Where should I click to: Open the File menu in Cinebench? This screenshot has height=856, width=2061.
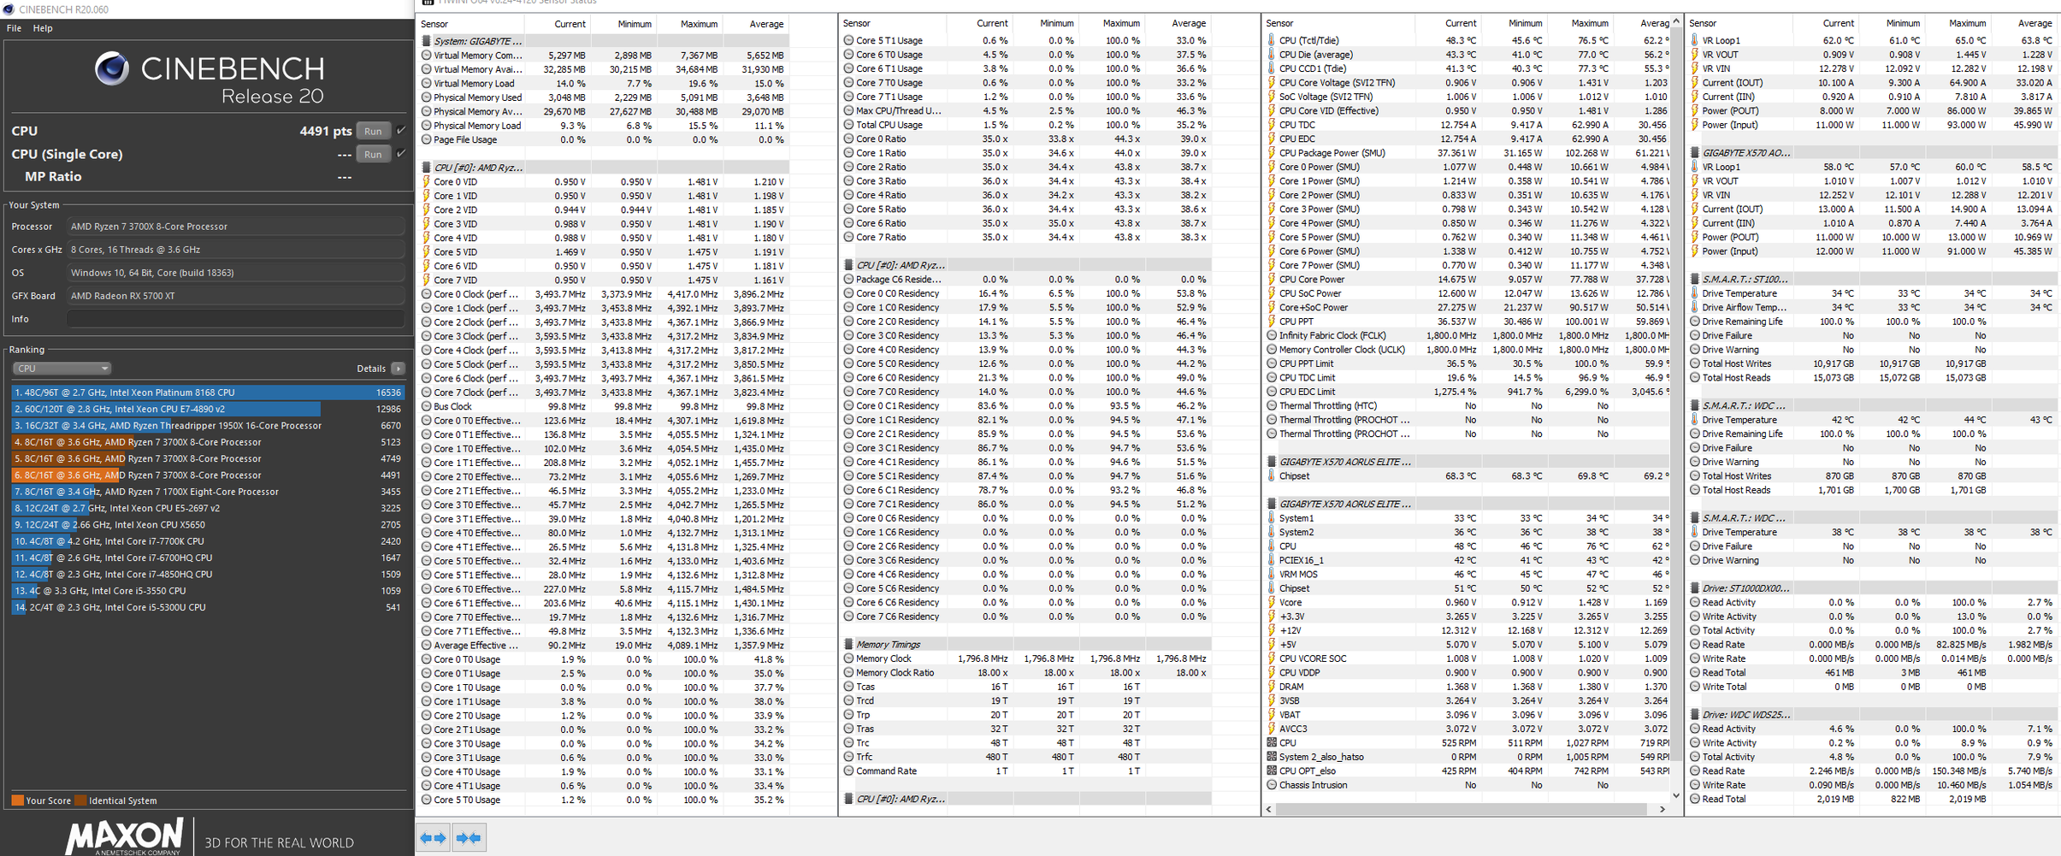[x=14, y=28]
